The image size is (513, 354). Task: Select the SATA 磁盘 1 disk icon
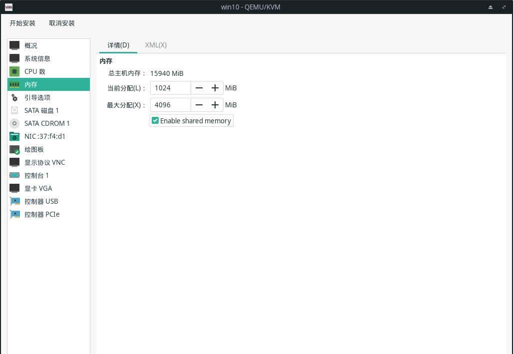15,110
